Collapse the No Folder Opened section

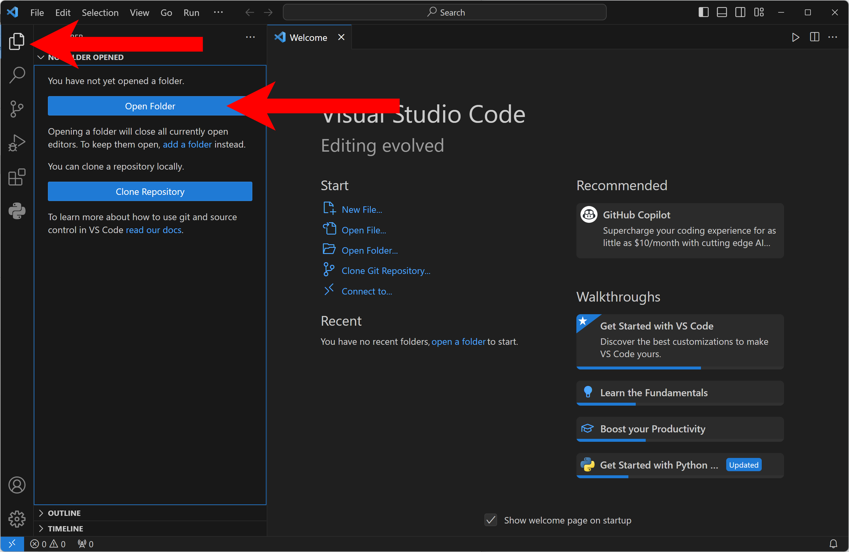(41, 57)
